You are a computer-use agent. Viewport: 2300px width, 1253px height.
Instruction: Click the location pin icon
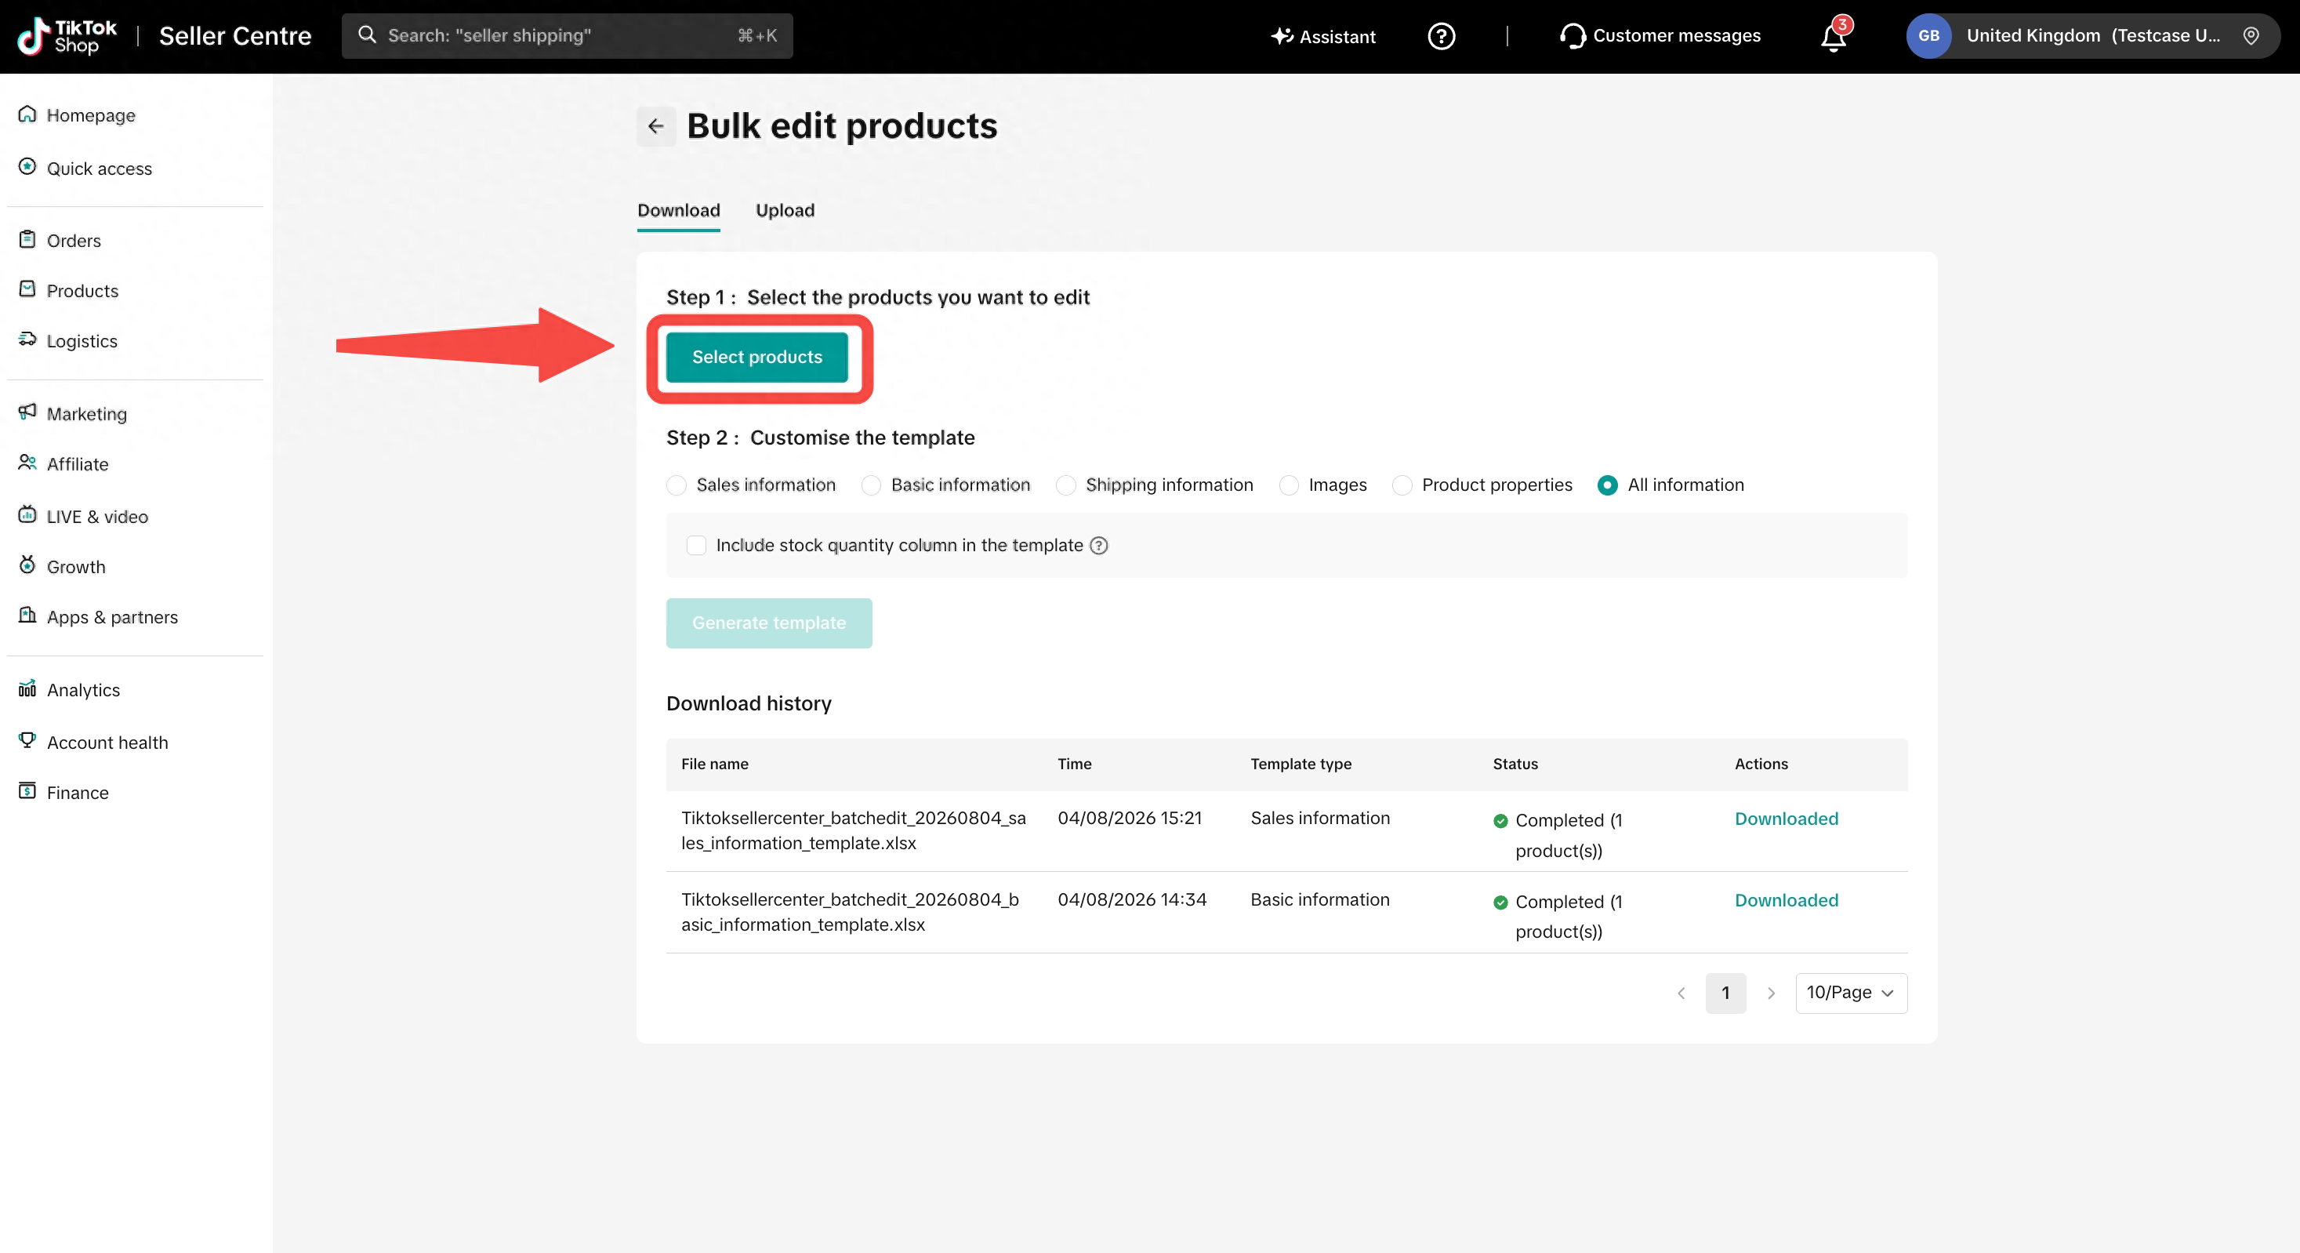tap(2251, 36)
